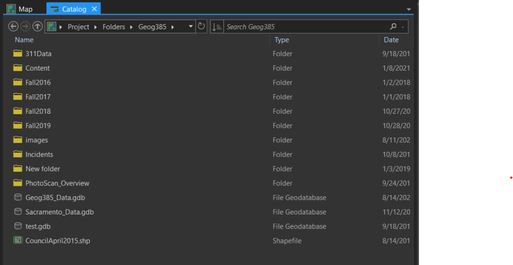Switch to the Map tab
Viewport: 513px width, 265px height.
(x=20, y=9)
